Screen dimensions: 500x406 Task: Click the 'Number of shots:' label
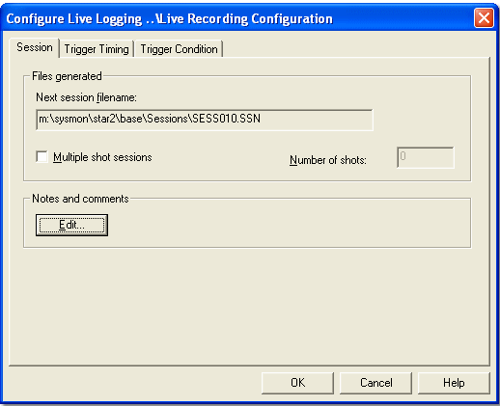(328, 160)
